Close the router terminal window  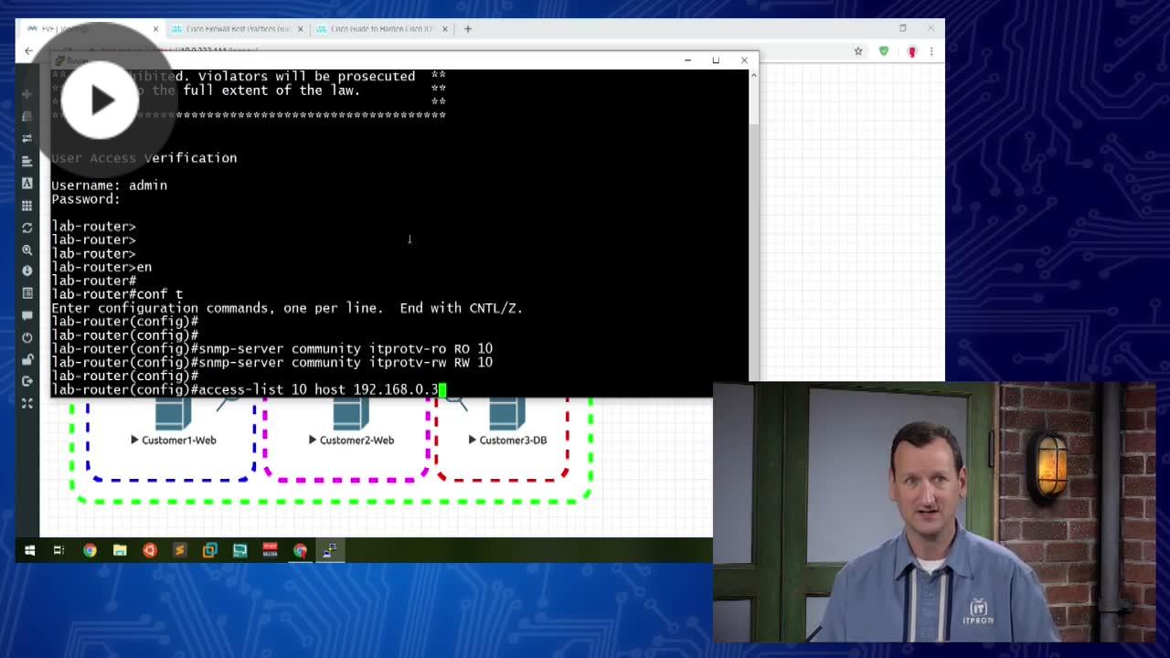(744, 60)
